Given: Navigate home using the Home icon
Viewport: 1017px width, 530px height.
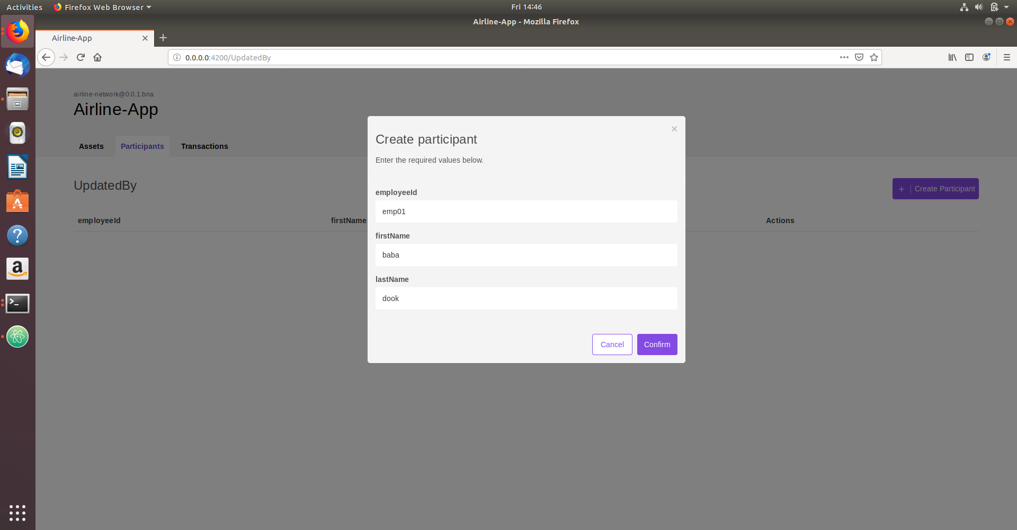Looking at the screenshot, I should (97, 57).
